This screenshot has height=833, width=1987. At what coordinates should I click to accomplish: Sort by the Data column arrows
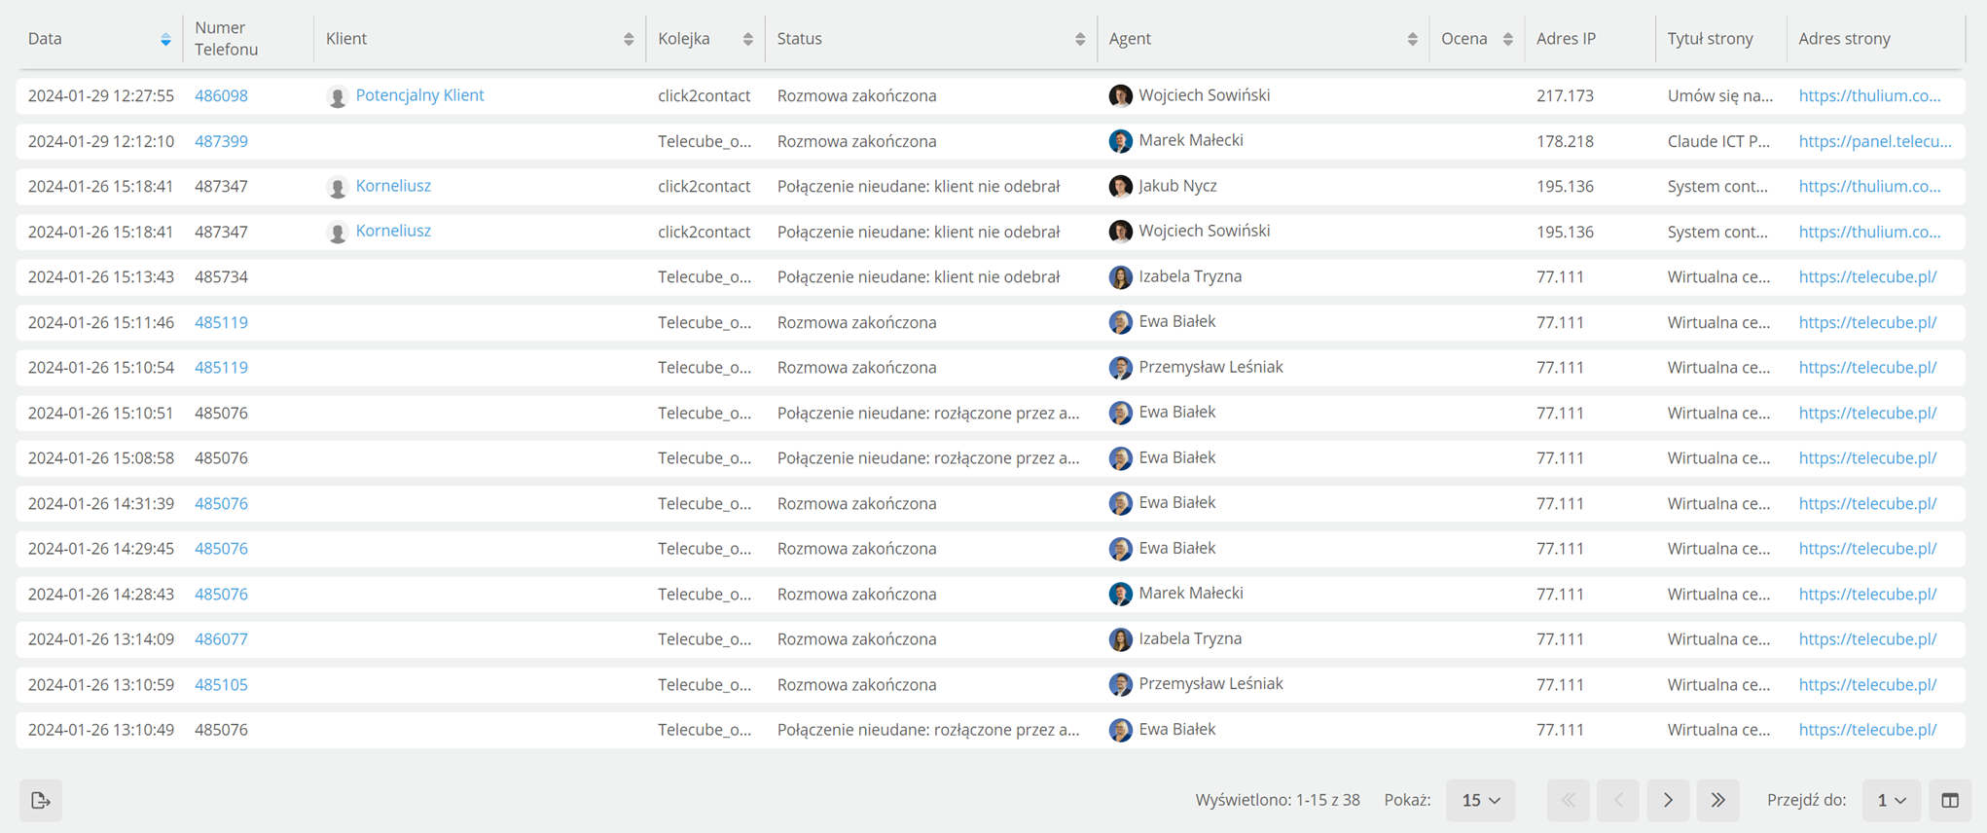tap(165, 39)
